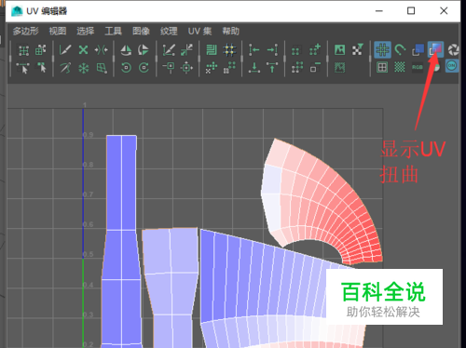Minimize the UV 编辑器 window
466x348 pixels.
click(x=379, y=11)
